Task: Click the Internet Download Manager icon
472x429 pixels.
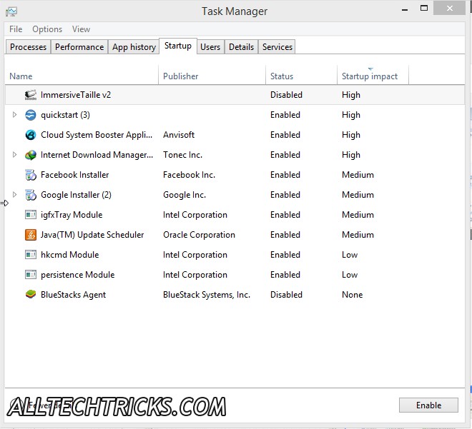Action: [31, 155]
